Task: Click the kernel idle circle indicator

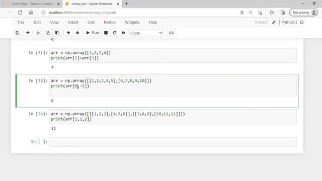Action: point(302,22)
